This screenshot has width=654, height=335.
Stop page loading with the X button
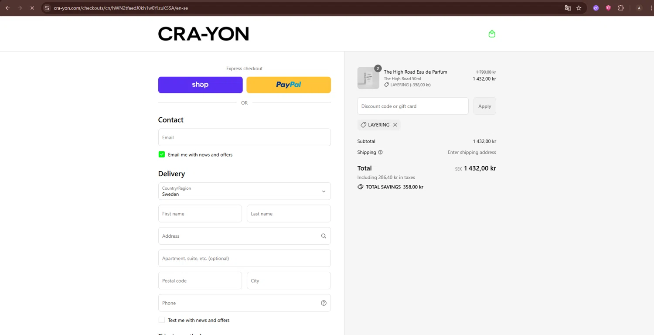click(x=32, y=8)
